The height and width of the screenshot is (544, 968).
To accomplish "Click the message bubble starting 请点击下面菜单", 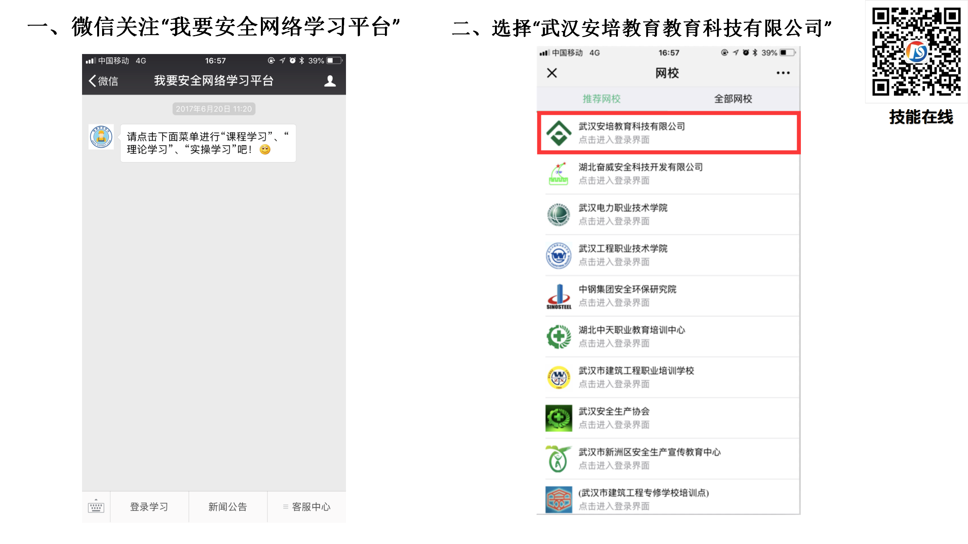I will [208, 143].
